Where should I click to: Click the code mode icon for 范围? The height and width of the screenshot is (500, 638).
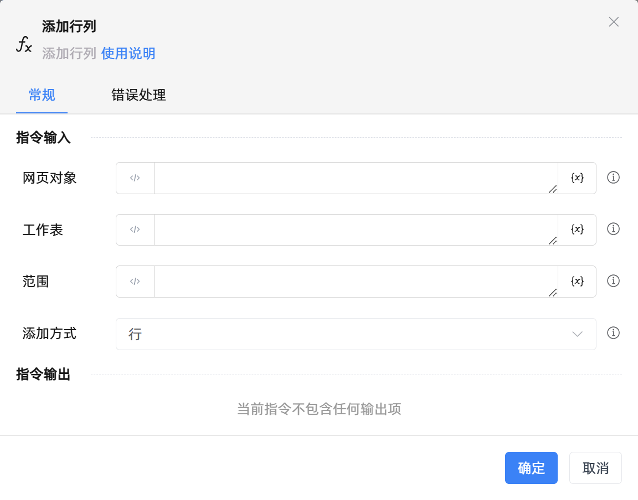point(135,282)
